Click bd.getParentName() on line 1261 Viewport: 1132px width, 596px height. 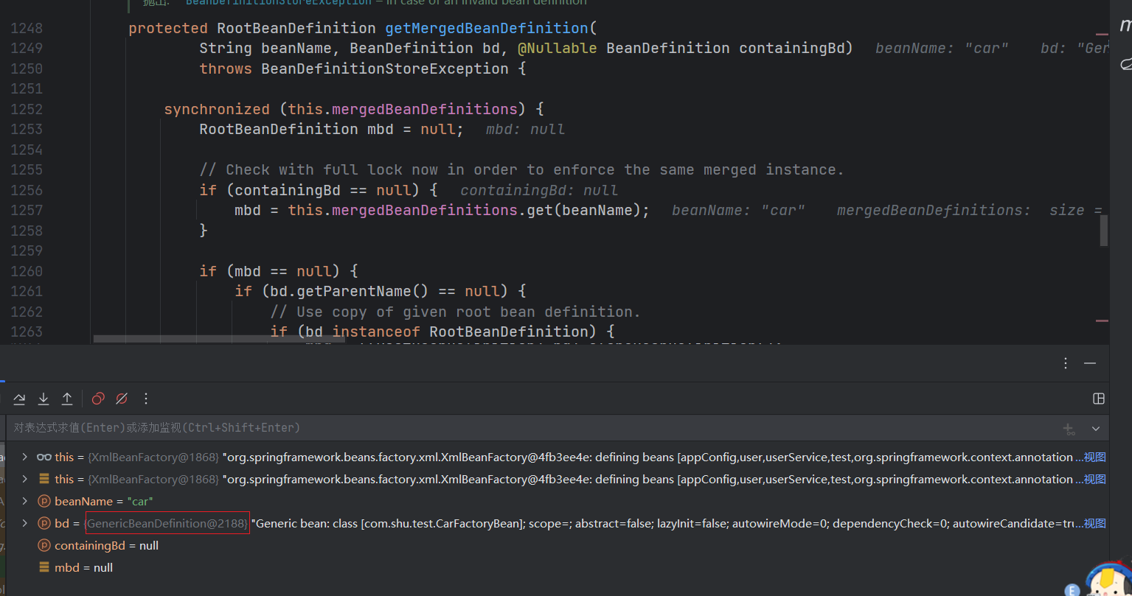(x=350, y=291)
